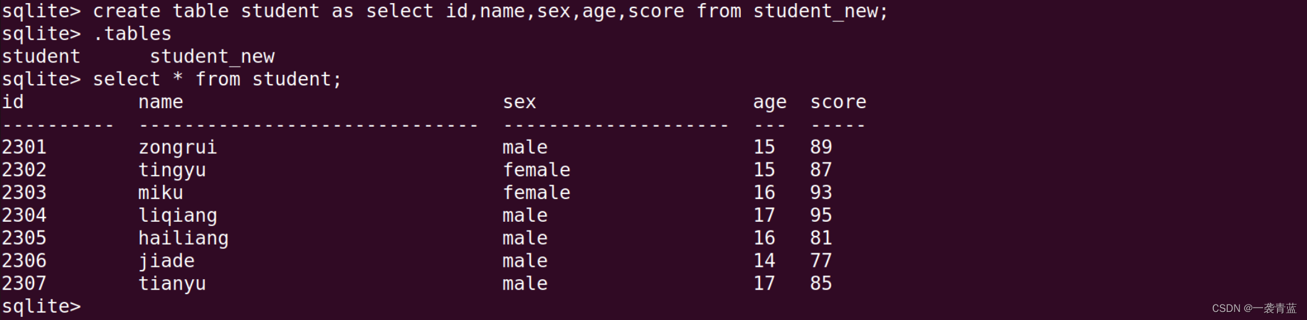Viewport: 1307px width, 320px height.
Task: Click the age 14 in the jiade row
Action: click(764, 261)
